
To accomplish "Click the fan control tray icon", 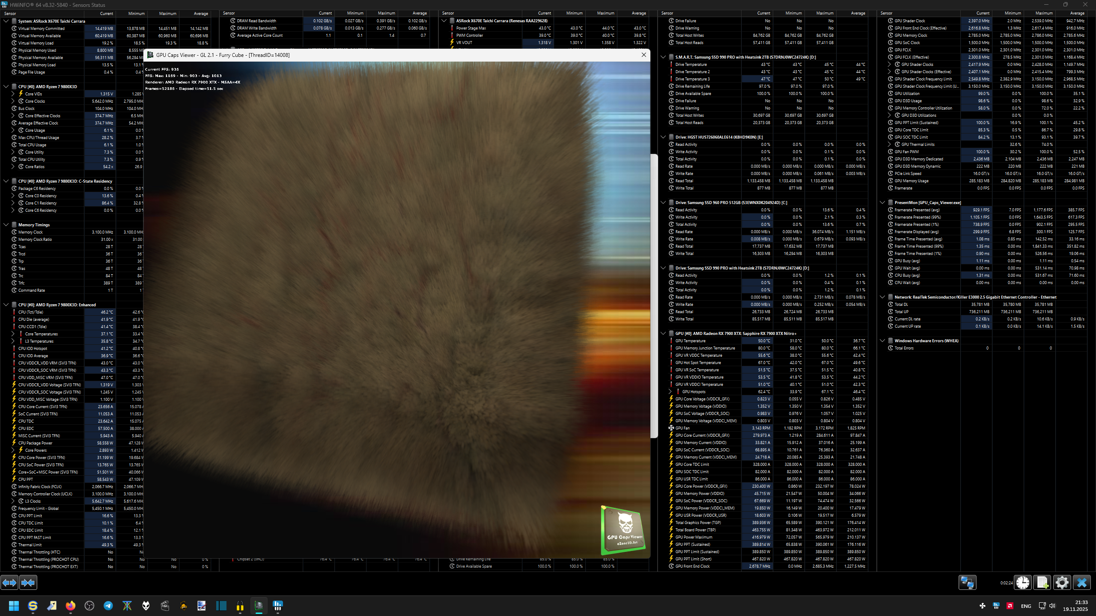I will (983, 606).
